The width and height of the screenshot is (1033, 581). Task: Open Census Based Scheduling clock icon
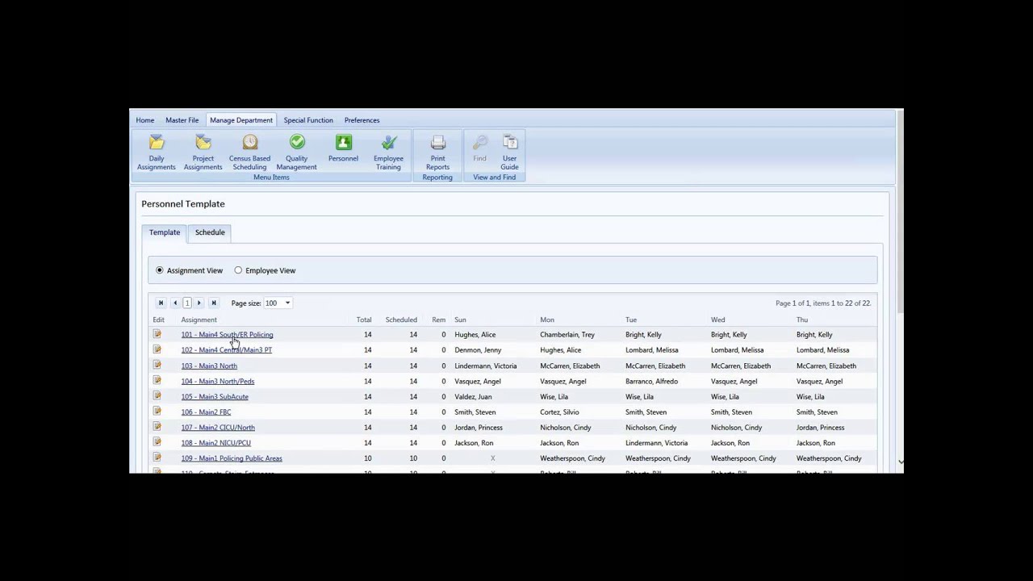point(250,144)
